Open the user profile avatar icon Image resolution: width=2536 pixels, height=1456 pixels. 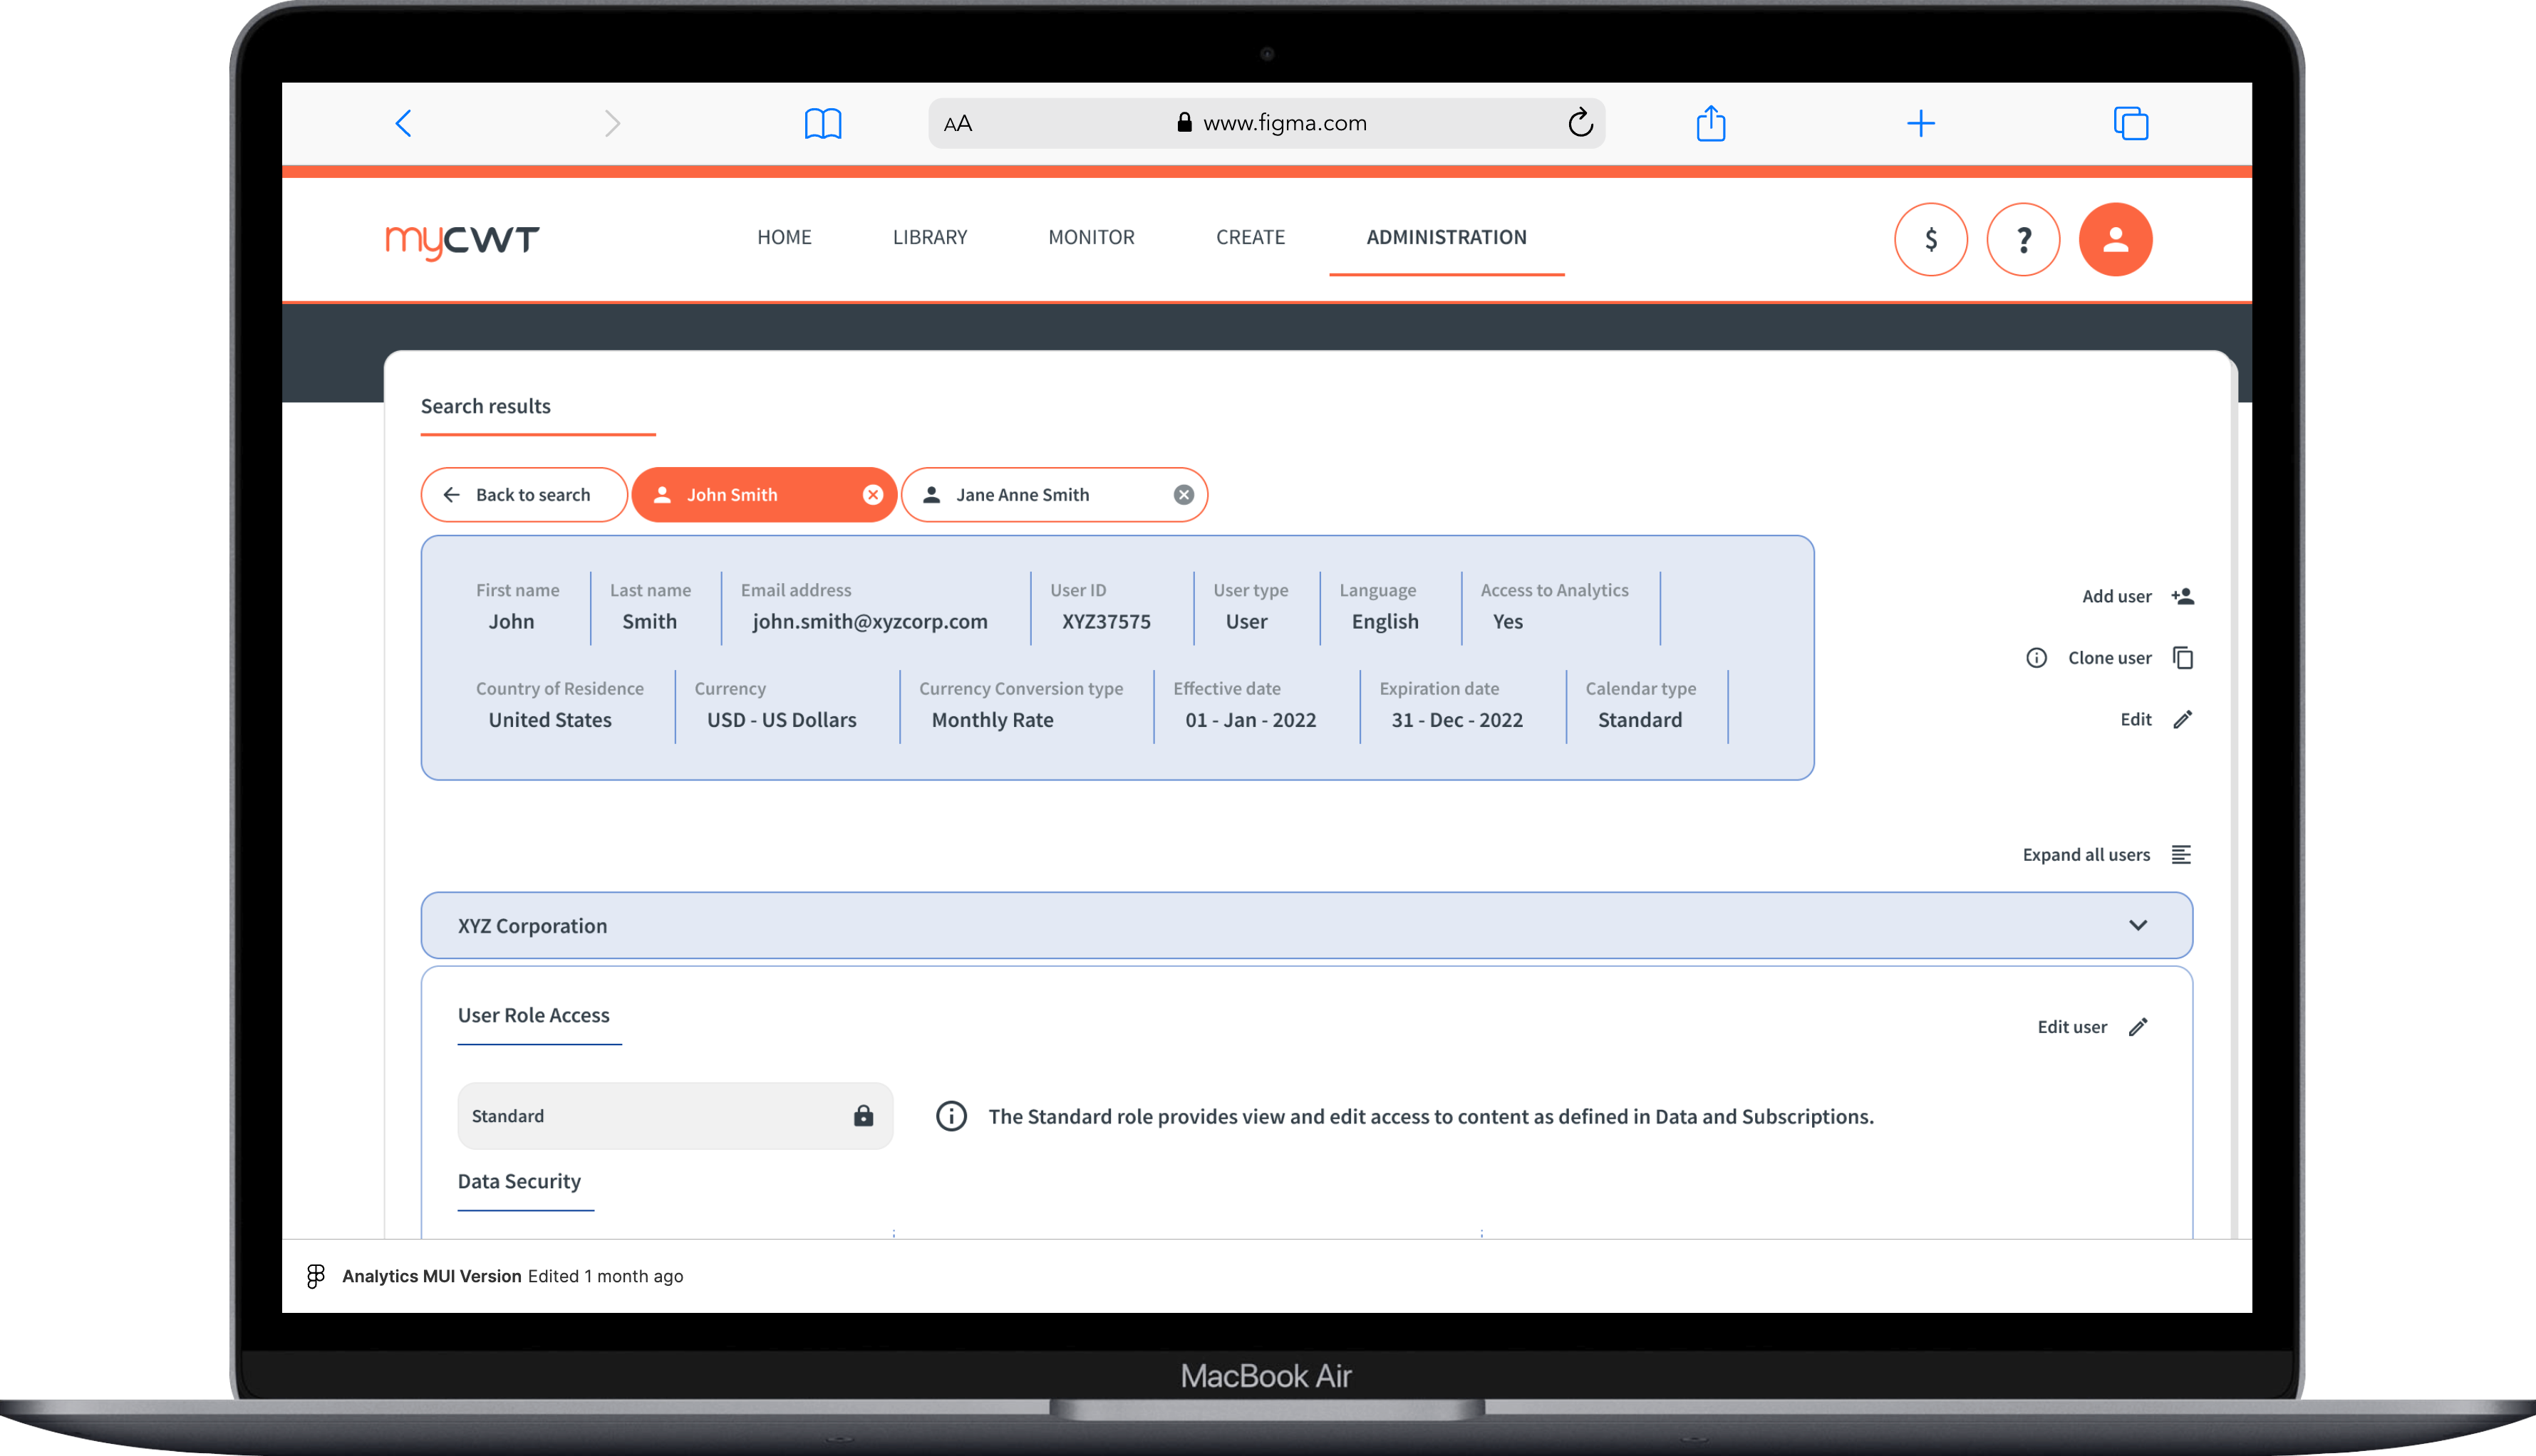click(x=2115, y=239)
